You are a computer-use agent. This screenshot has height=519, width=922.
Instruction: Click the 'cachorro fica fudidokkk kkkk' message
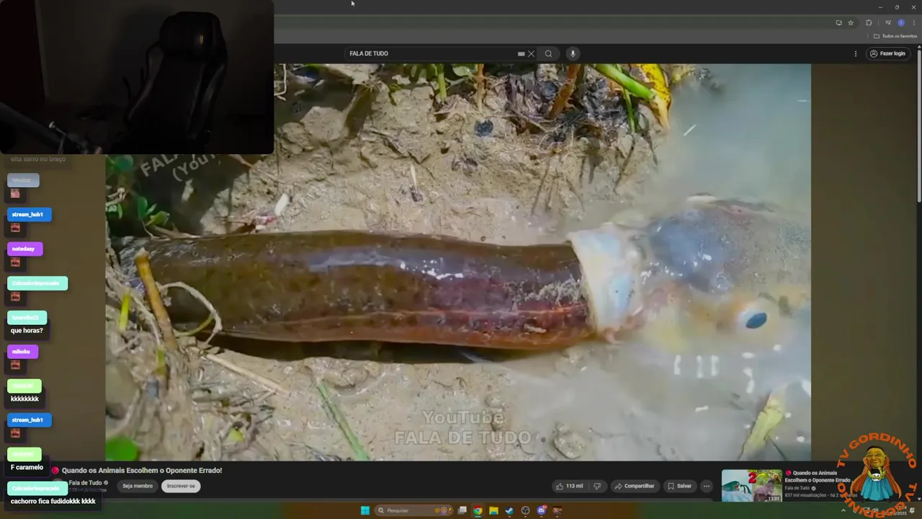coord(53,501)
